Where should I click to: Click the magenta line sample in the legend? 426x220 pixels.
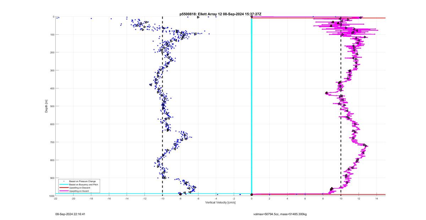(x=64, y=191)
